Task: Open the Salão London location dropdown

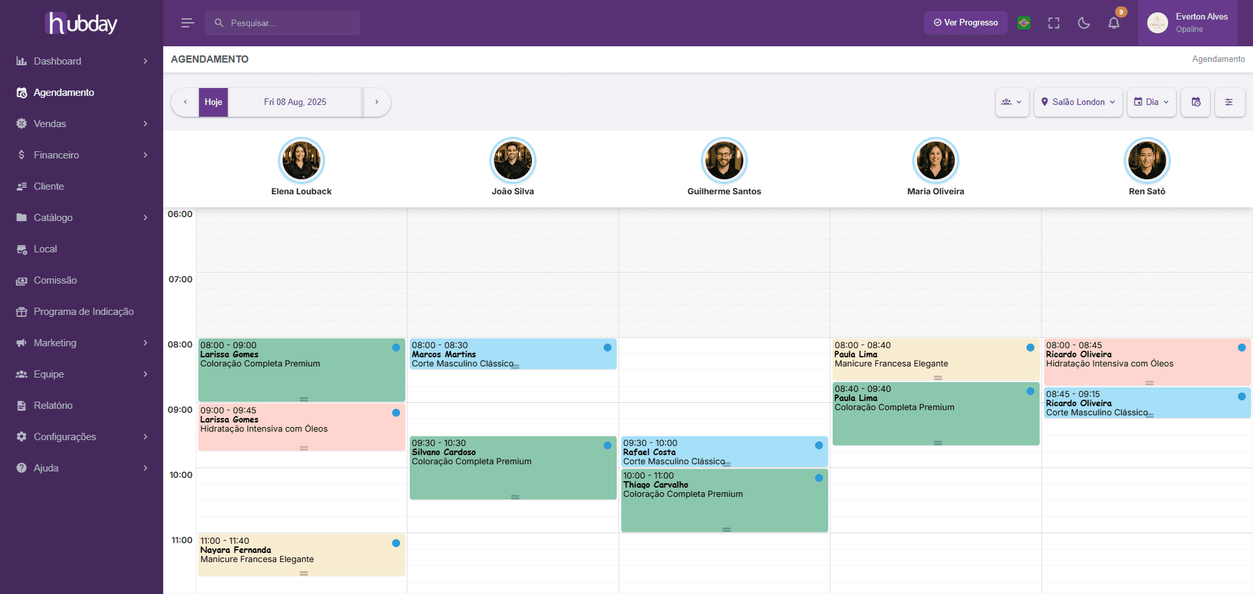Action: point(1077,102)
